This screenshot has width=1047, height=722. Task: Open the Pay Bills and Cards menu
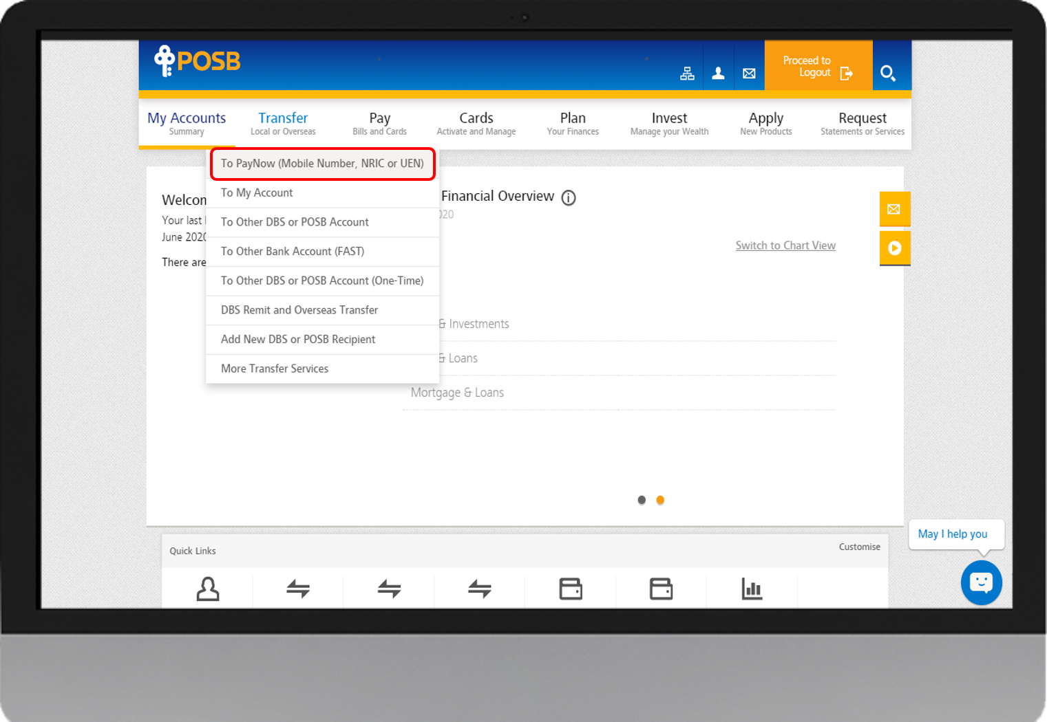tap(379, 123)
